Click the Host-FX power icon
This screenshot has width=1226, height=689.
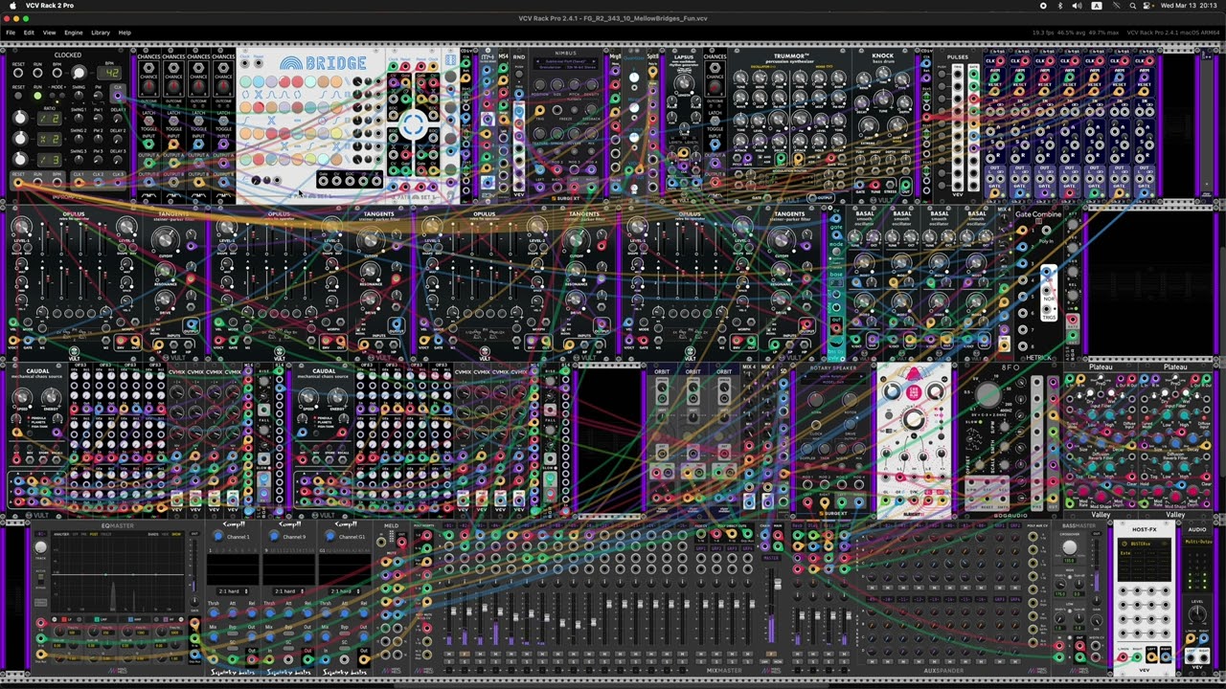click(x=1124, y=544)
